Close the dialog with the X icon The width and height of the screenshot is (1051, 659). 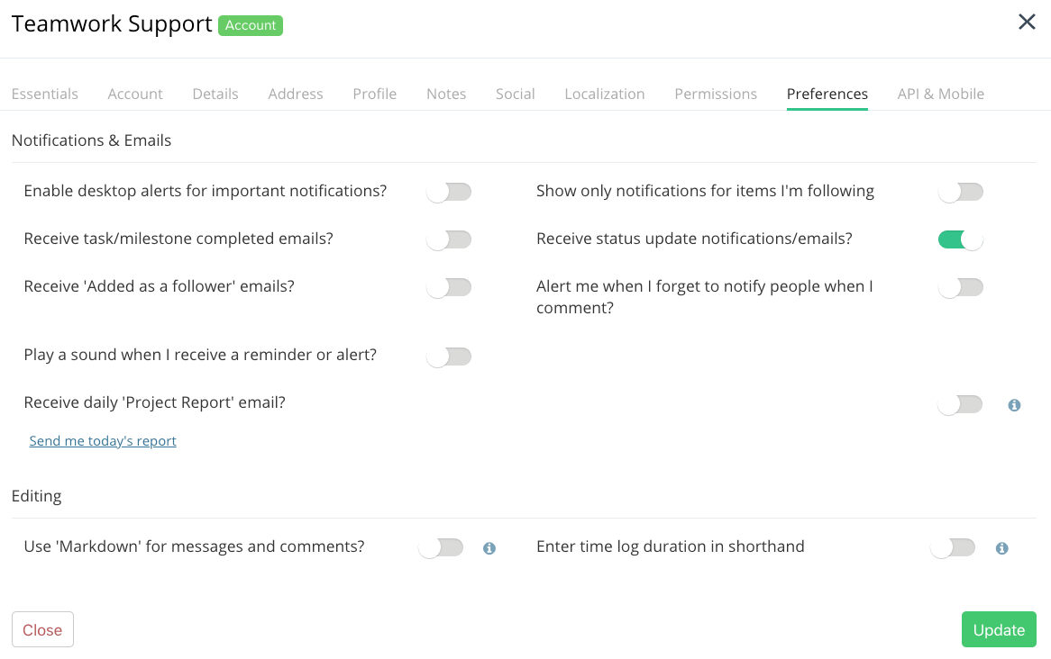1027,23
